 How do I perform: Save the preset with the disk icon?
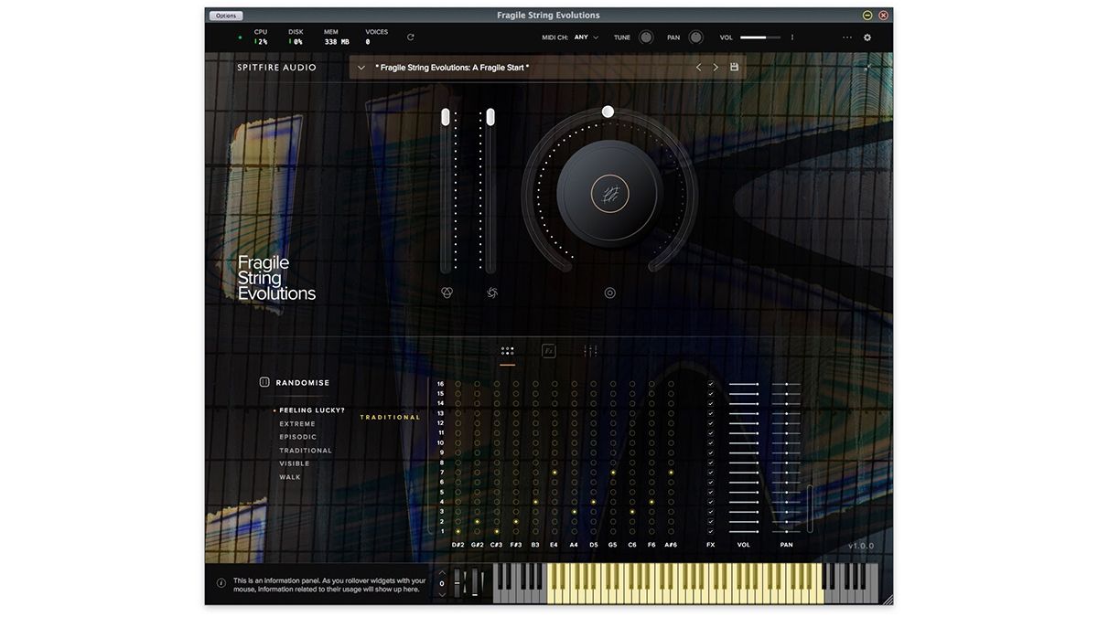[734, 67]
